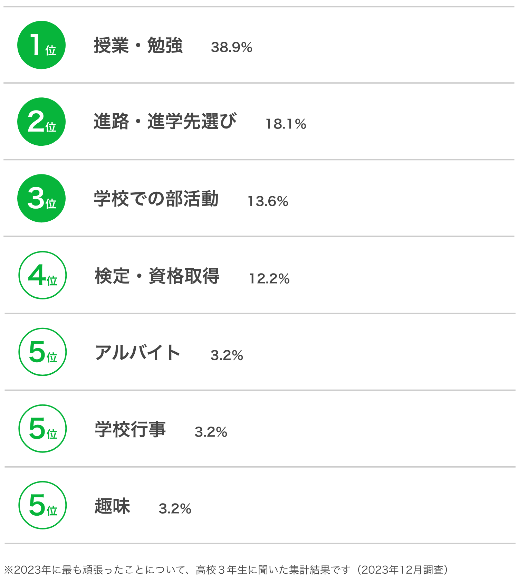Click the 12.2% percentage value
518x583 pixels.
(269, 279)
